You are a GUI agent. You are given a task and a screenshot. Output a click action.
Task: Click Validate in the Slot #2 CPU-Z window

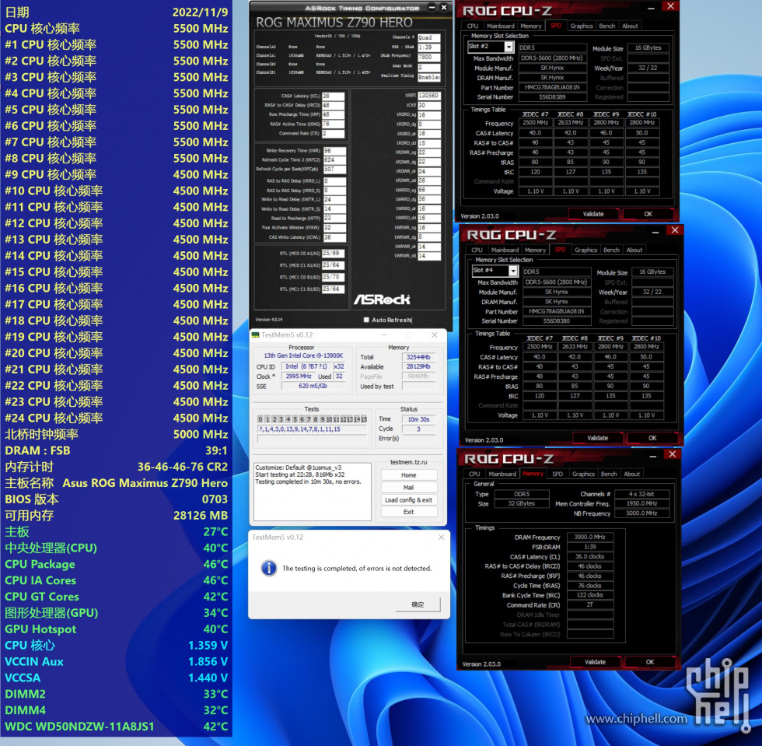click(x=593, y=214)
